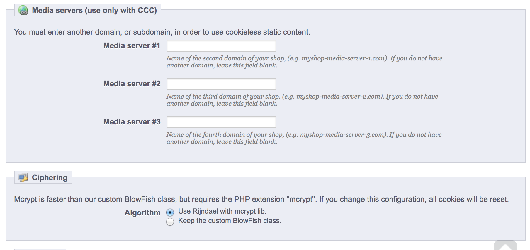Click the Media servers globe icon
This screenshot has height=250, width=530.
23,10
